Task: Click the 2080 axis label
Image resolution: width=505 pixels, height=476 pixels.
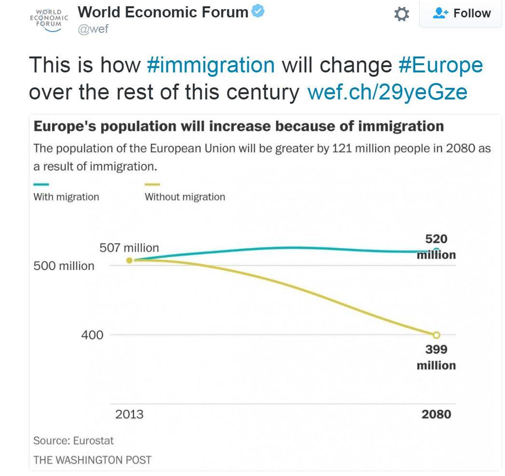Action: (x=437, y=414)
